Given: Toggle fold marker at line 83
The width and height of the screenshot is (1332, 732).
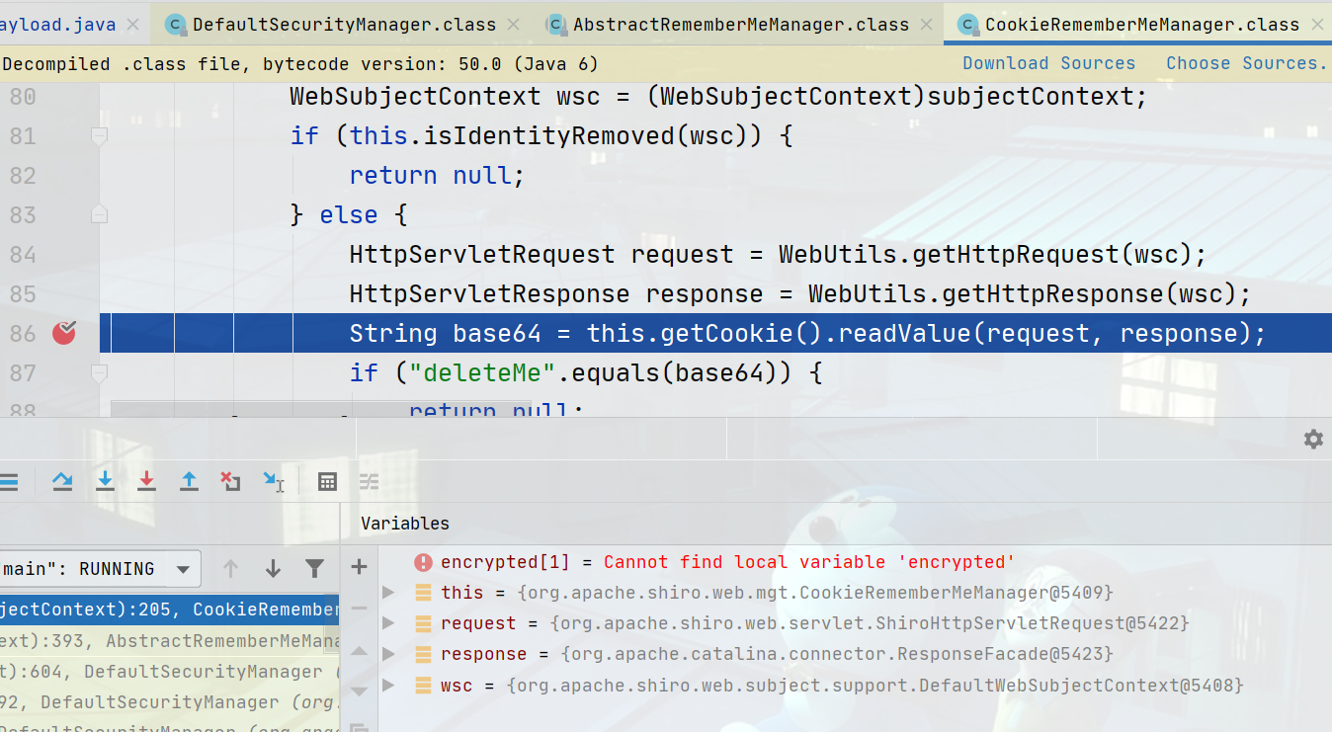Looking at the screenshot, I should pos(99,214).
